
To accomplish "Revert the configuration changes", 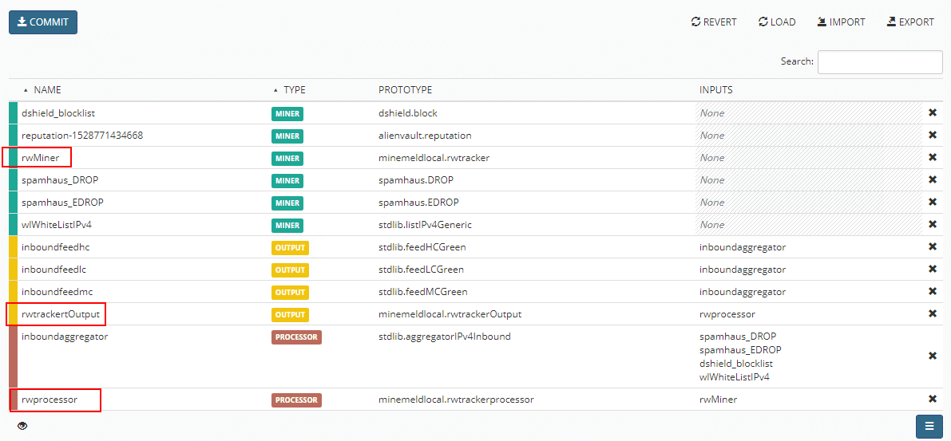I will pos(714,22).
